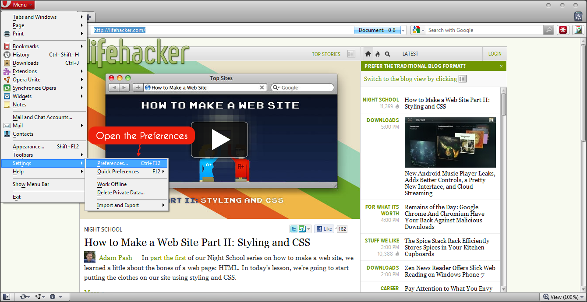The image size is (587, 302).
Task: Click the Bookmarks star icon in the menu
Action: [7, 46]
